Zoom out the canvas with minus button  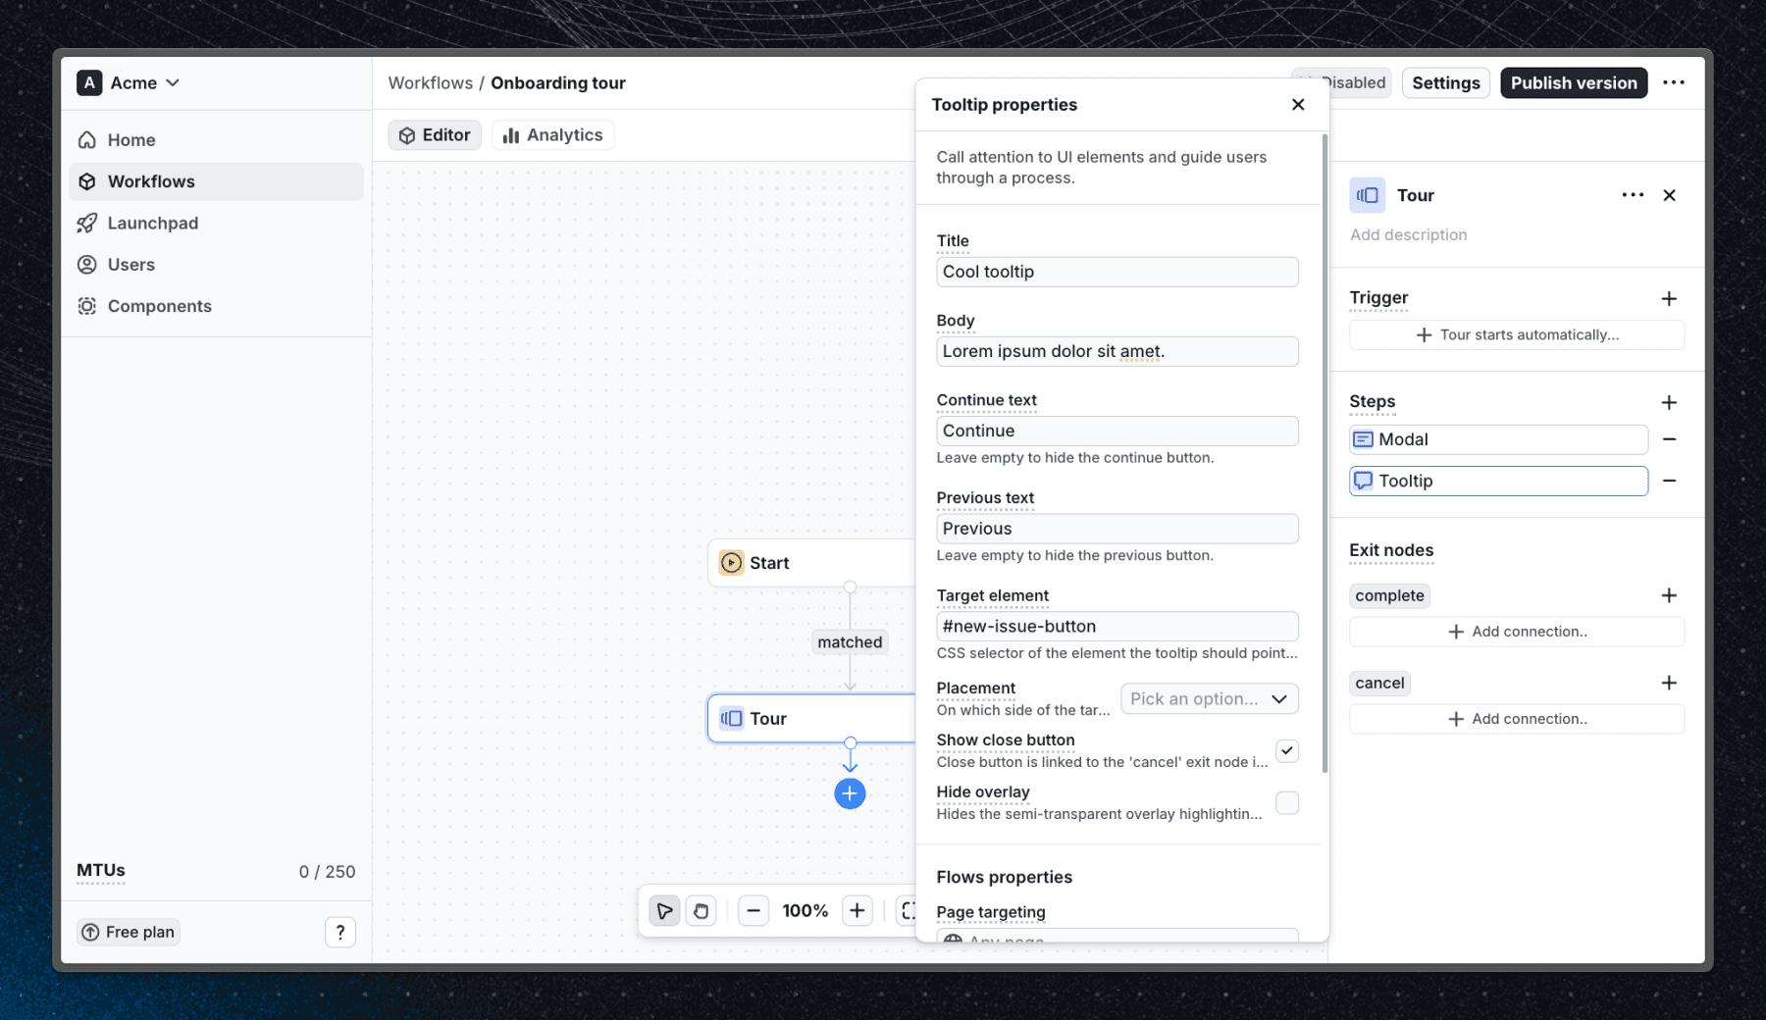click(x=753, y=911)
